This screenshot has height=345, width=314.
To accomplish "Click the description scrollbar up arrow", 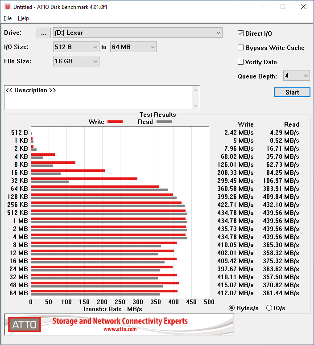I will click(195, 90).
